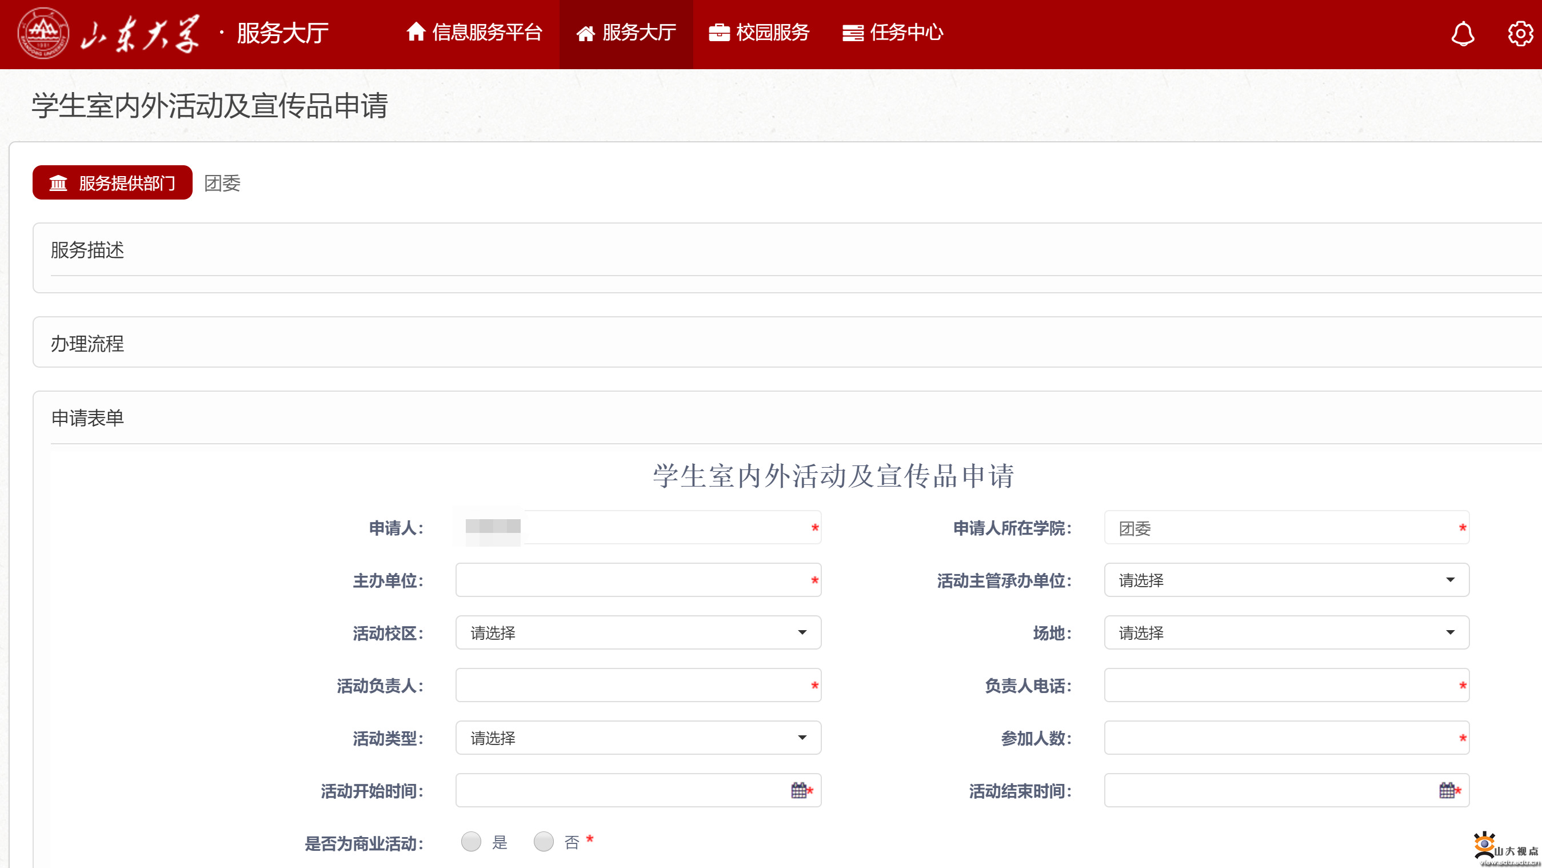Select 是 for 是否为商业活动

[x=471, y=842]
